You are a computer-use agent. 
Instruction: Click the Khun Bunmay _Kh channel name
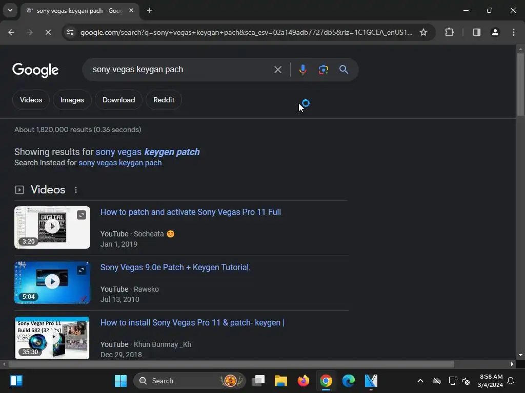click(163, 344)
